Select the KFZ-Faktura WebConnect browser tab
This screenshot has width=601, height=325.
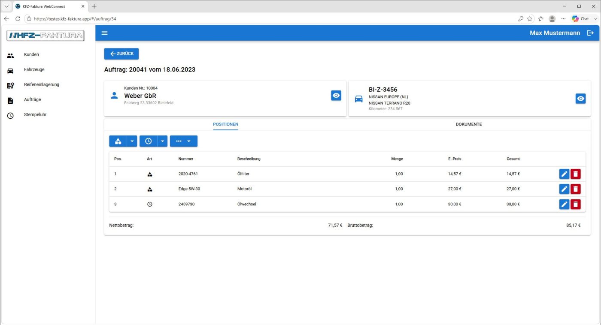point(50,6)
